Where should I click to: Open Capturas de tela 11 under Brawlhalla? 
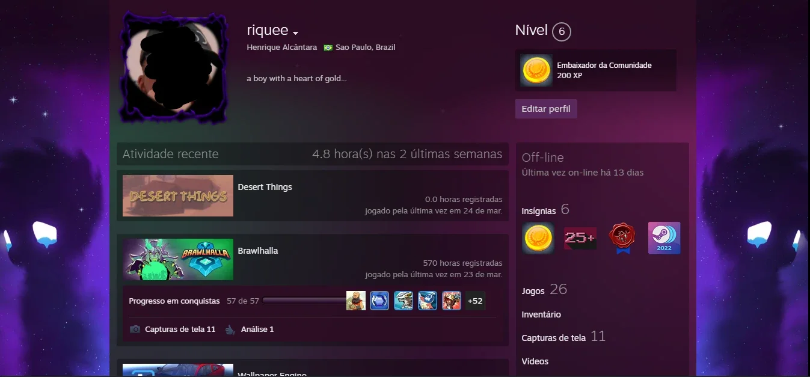tap(180, 329)
